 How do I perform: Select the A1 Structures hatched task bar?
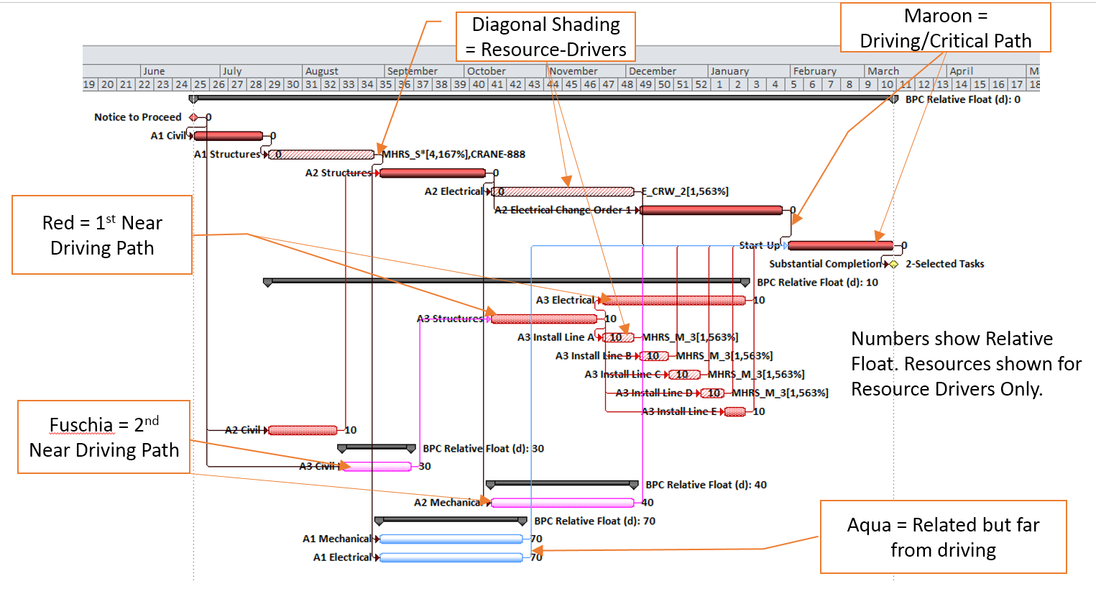click(x=321, y=154)
